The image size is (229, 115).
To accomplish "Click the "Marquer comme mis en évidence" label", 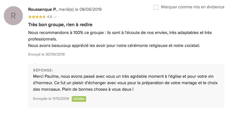I will (192, 7).
